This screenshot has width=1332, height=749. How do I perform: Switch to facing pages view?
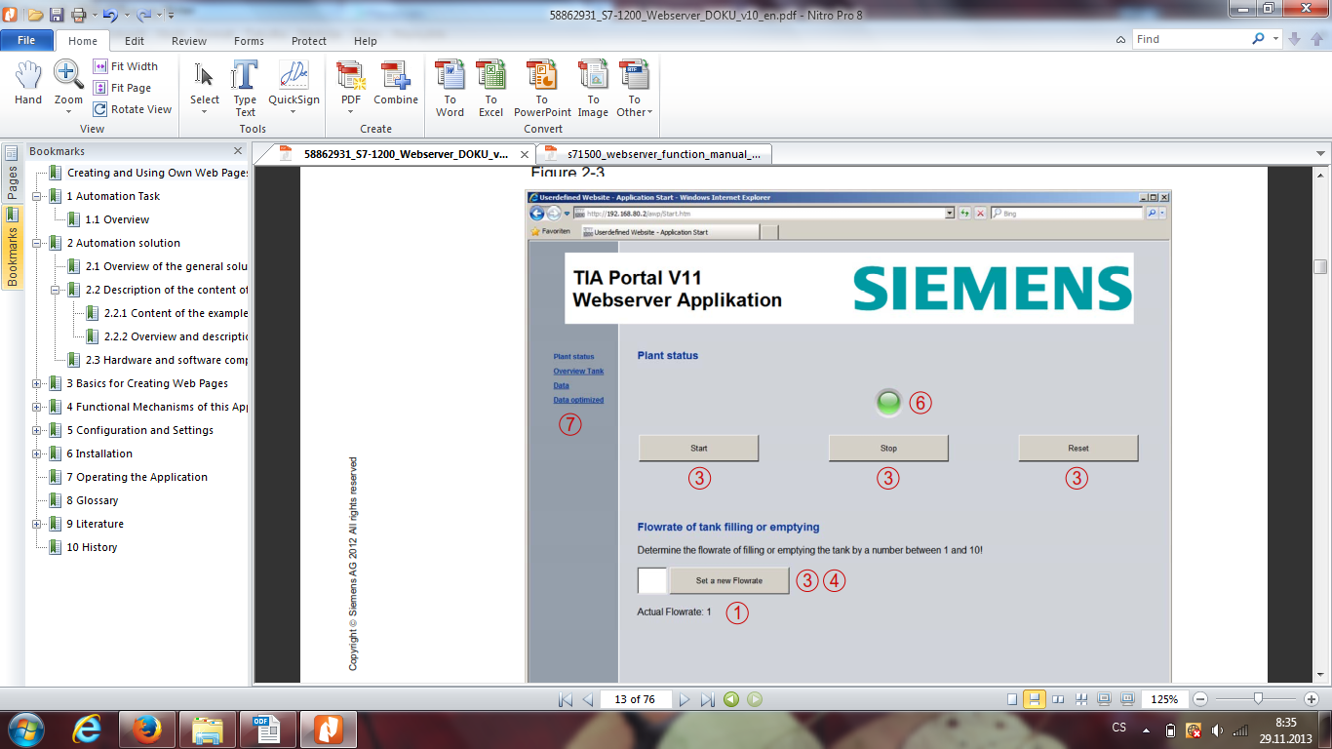click(1058, 699)
